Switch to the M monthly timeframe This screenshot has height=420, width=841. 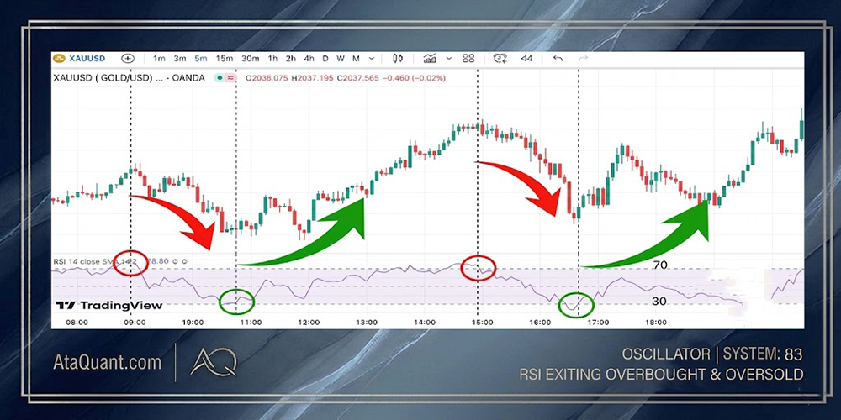[356, 59]
